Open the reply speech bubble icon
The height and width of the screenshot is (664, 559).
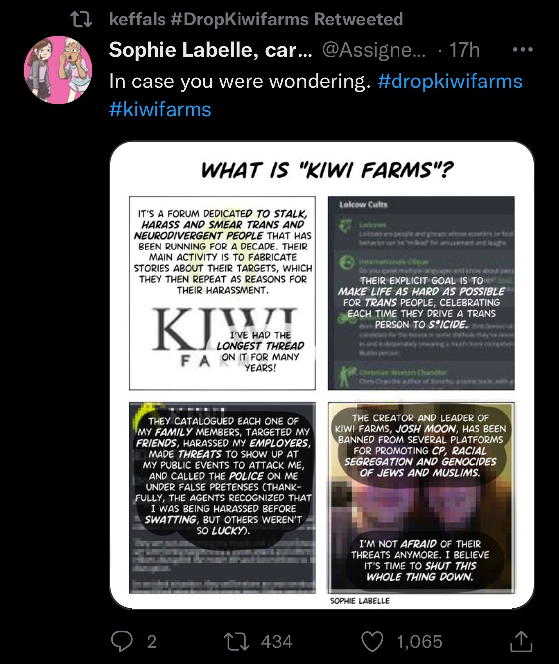coord(122,641)
